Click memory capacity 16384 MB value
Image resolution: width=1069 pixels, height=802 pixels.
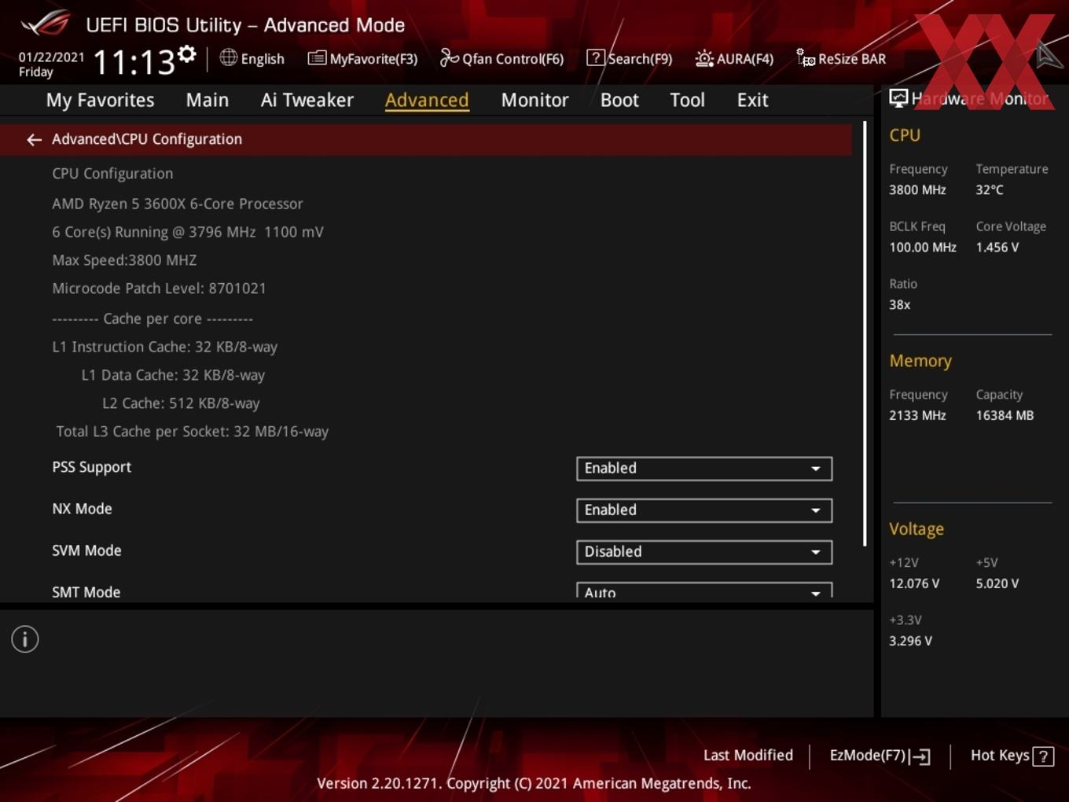pyautogui.click(x=1005, y=415)
